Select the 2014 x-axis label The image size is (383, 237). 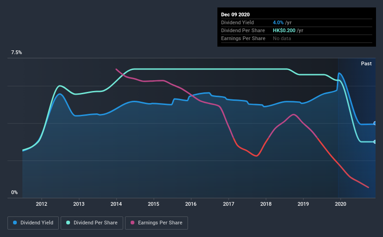[116, 204]
